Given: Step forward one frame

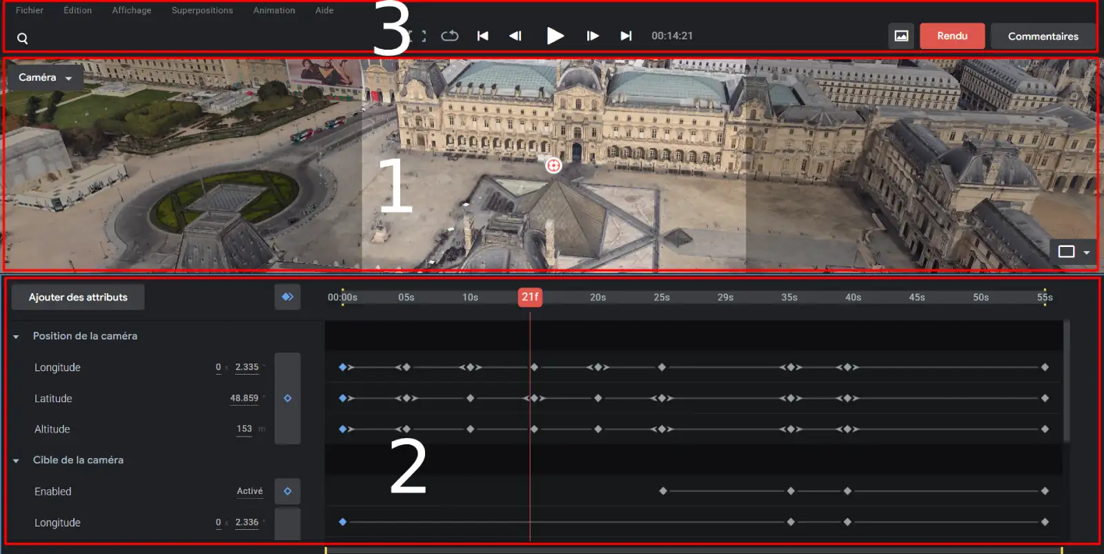Looking at the screenshot, I should coord(593,36).
